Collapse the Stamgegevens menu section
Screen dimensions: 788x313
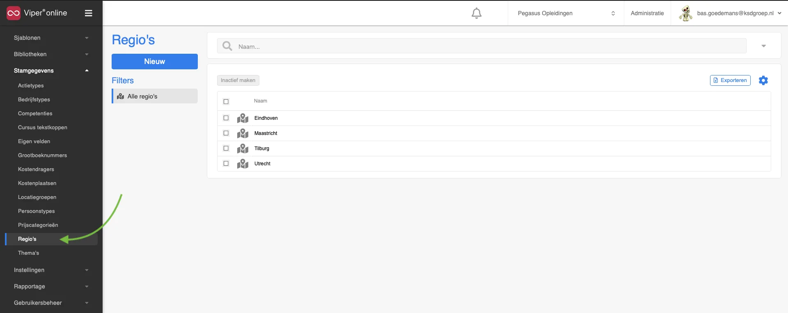[x=51, y=71]
